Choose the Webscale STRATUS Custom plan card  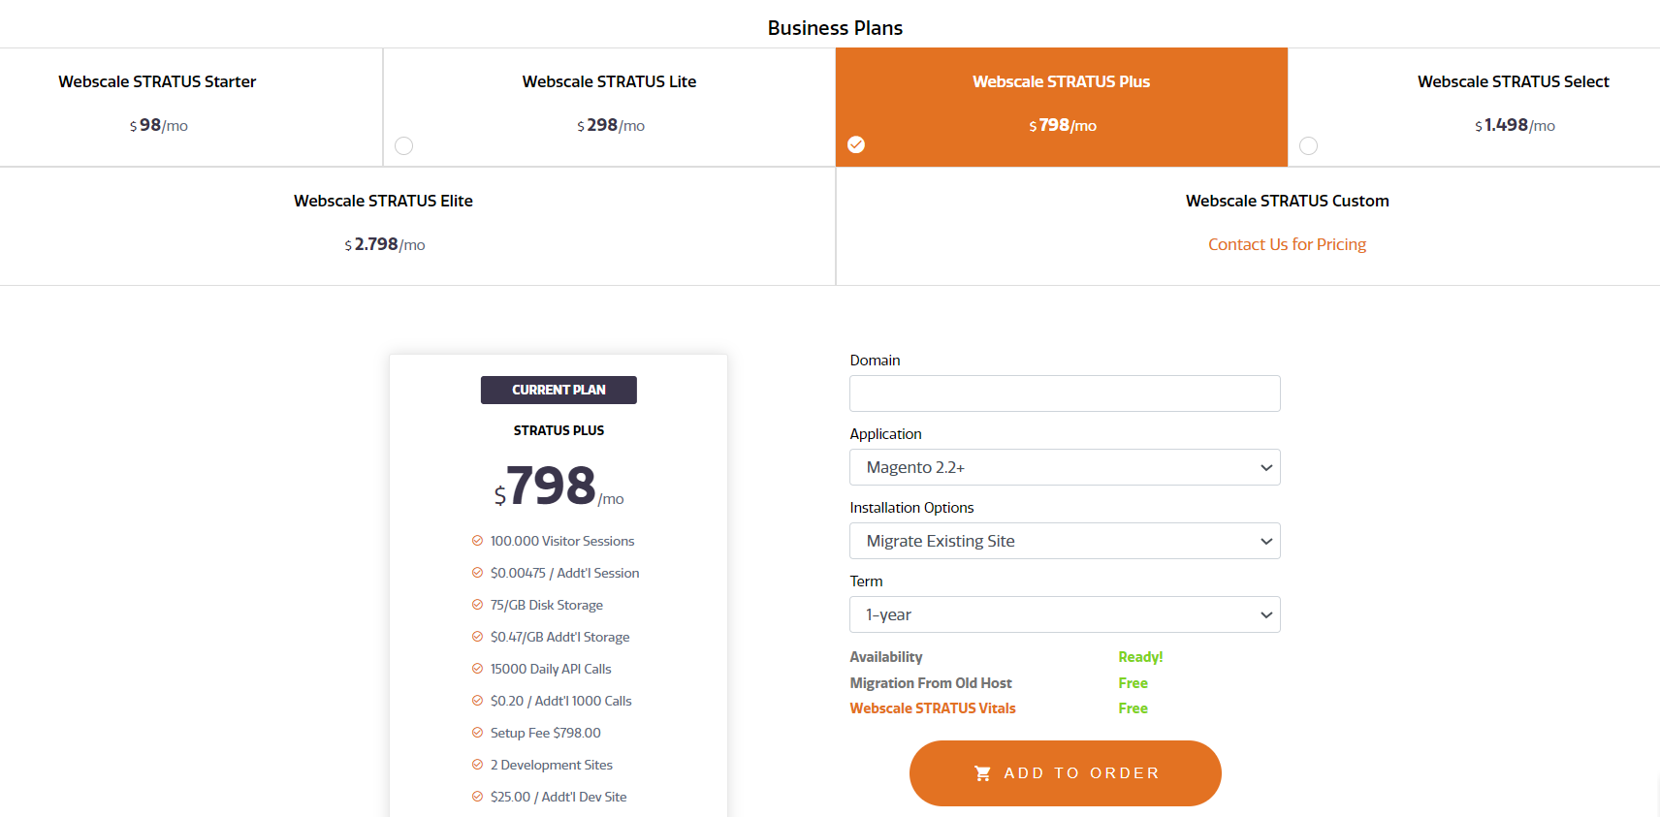click(1248, 226)
